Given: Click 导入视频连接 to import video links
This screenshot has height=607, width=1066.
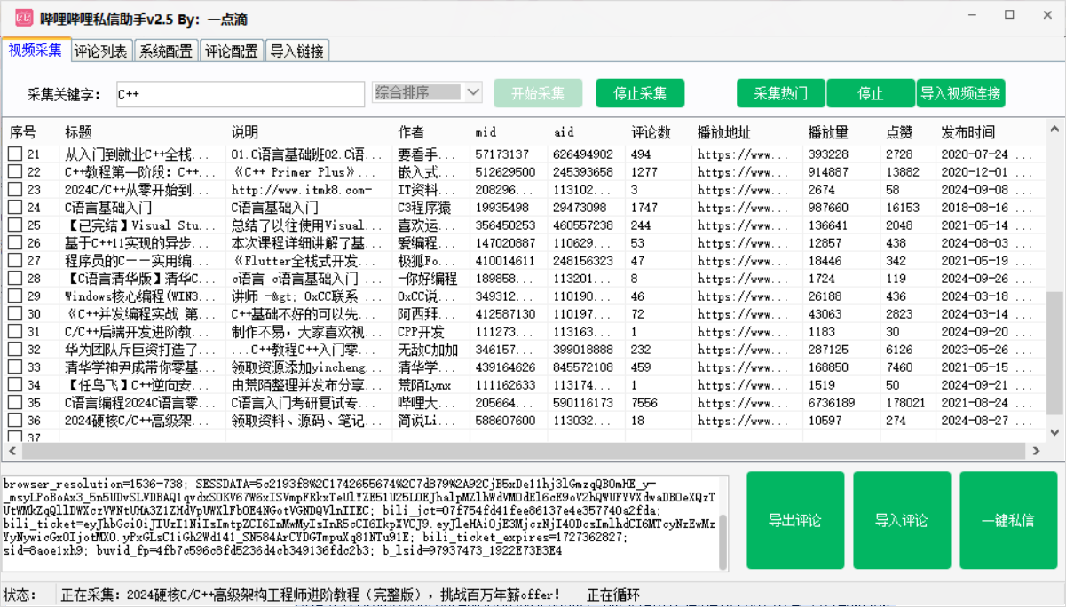Looking at the screenshot, I should pos(961,93).
